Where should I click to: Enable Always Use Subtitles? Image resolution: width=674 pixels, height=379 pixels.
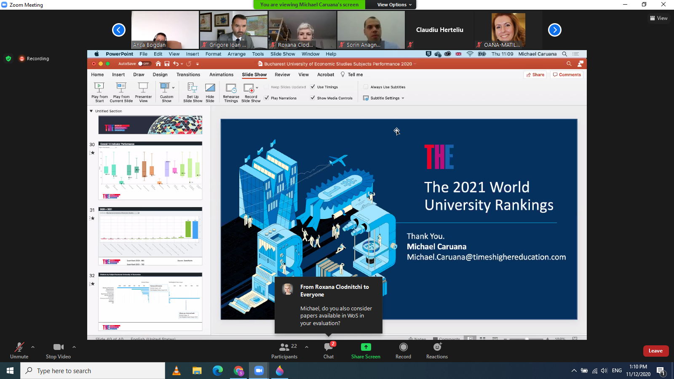tap(366, 87)
